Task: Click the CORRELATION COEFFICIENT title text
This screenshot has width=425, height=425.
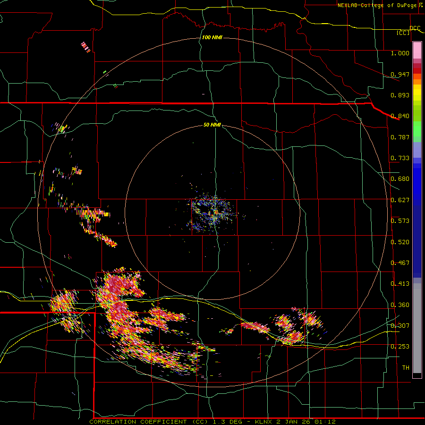Action: click(138, 422)
